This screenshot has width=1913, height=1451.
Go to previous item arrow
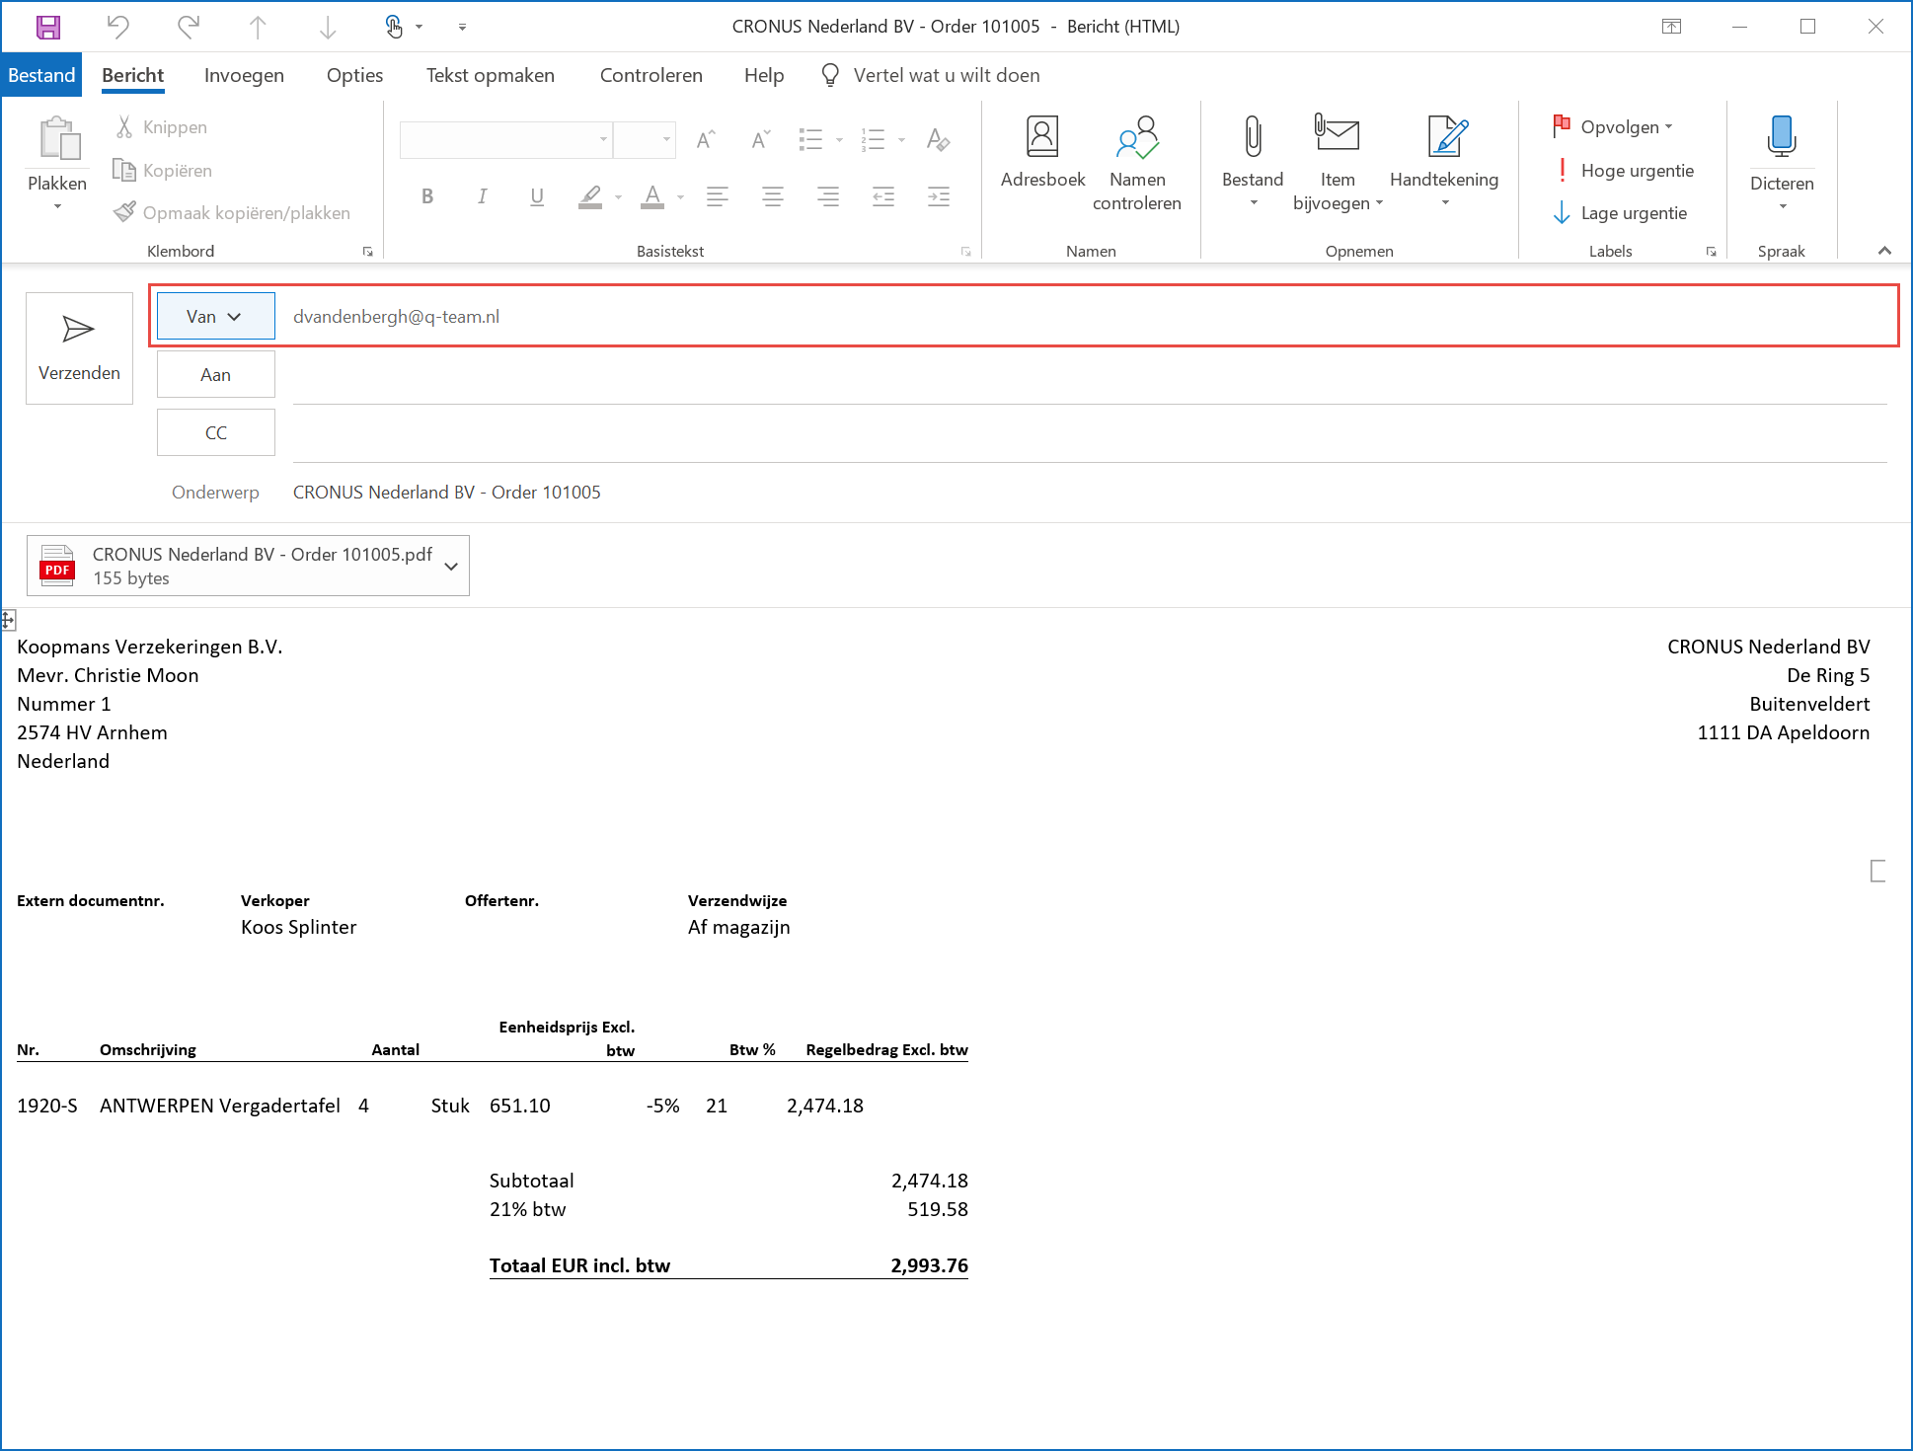[x=258, y=27]
